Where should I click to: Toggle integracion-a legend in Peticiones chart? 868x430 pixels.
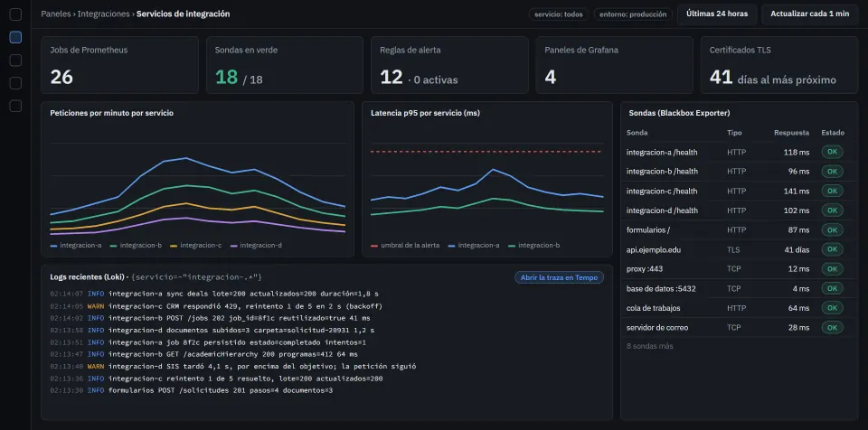[x=76, y=245]
